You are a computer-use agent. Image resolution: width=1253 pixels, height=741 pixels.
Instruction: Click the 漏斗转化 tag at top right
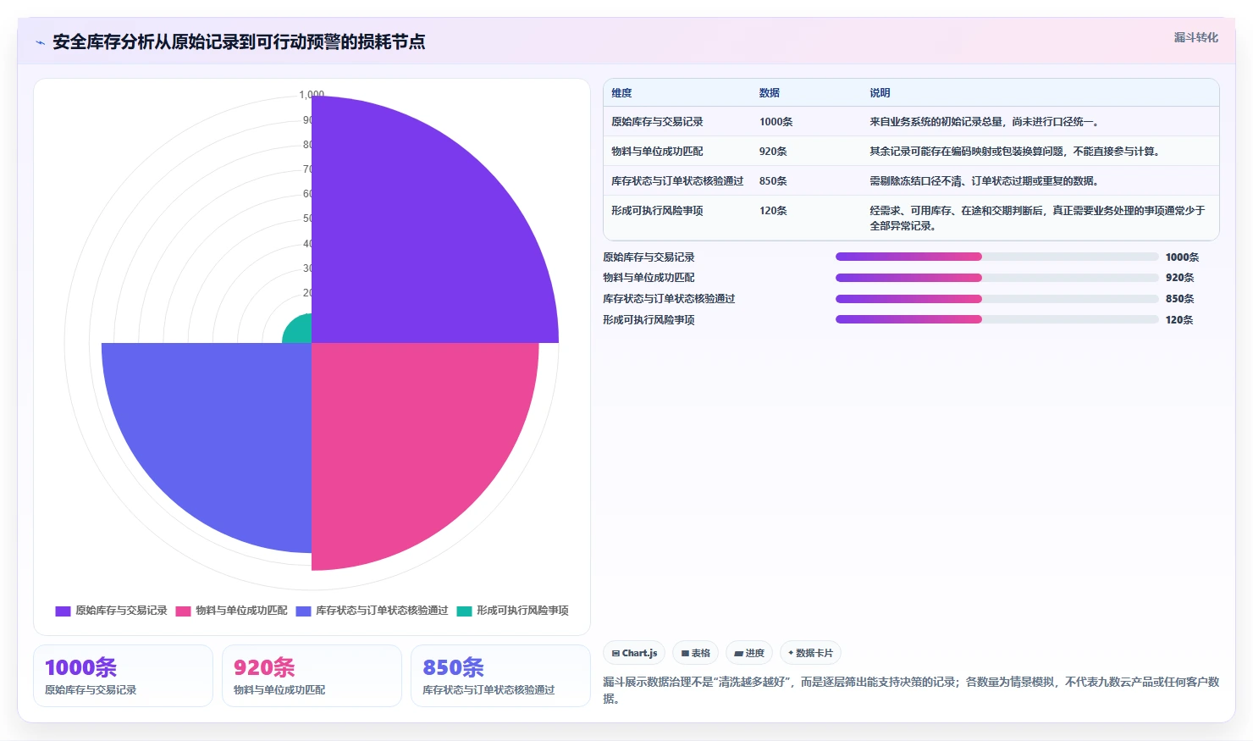(x=1195, y=37)
